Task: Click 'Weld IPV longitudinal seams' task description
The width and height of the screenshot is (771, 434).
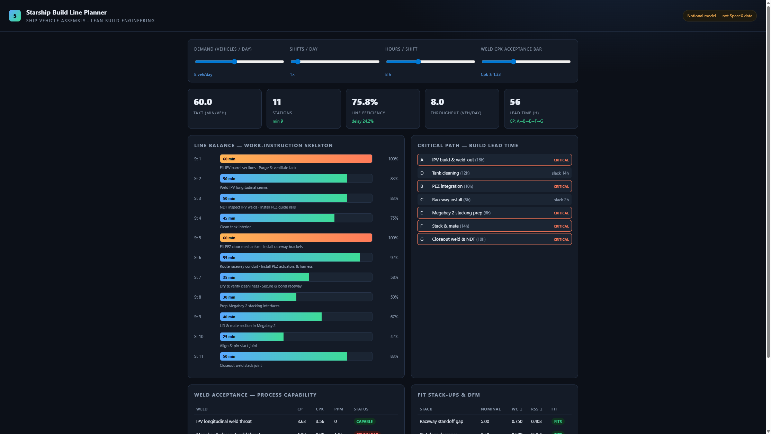Action: 244,187
